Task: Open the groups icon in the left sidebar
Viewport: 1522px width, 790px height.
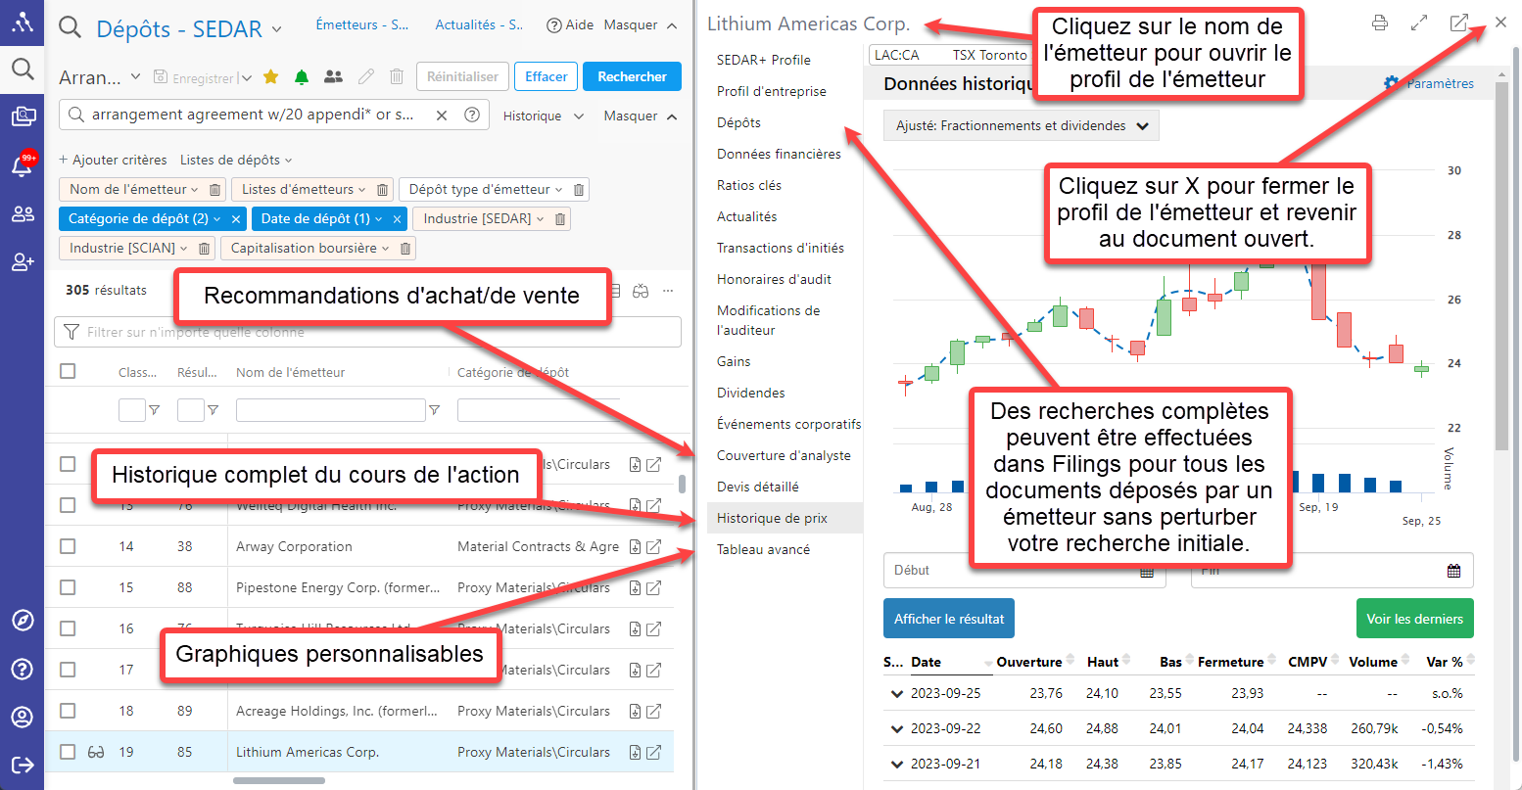Action: coord(23,213)
